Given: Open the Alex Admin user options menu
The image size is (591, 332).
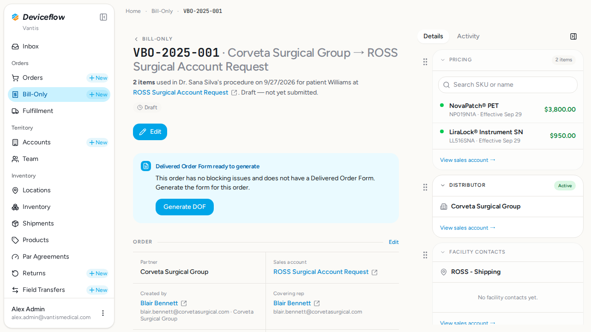Looking at the screenshot, I should coord(103,313).
